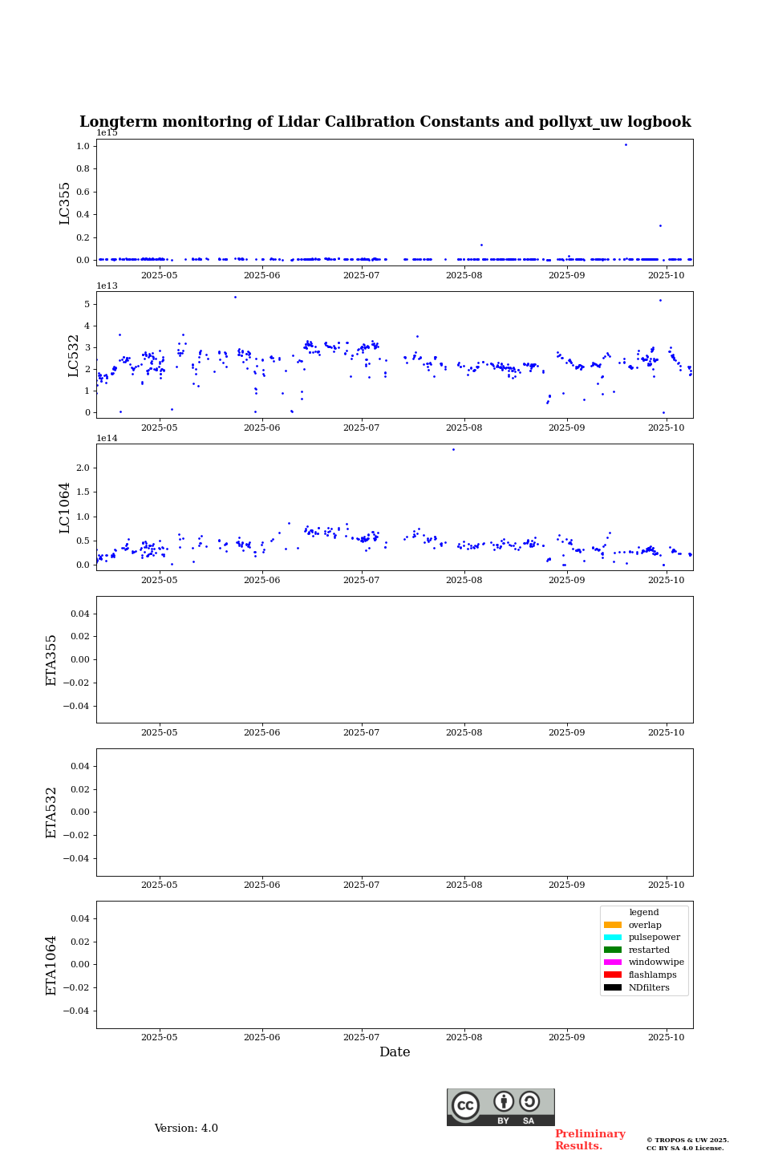Click the orange overlap legend swatch
Screen dimensions: 770x1155
[613, 925]
